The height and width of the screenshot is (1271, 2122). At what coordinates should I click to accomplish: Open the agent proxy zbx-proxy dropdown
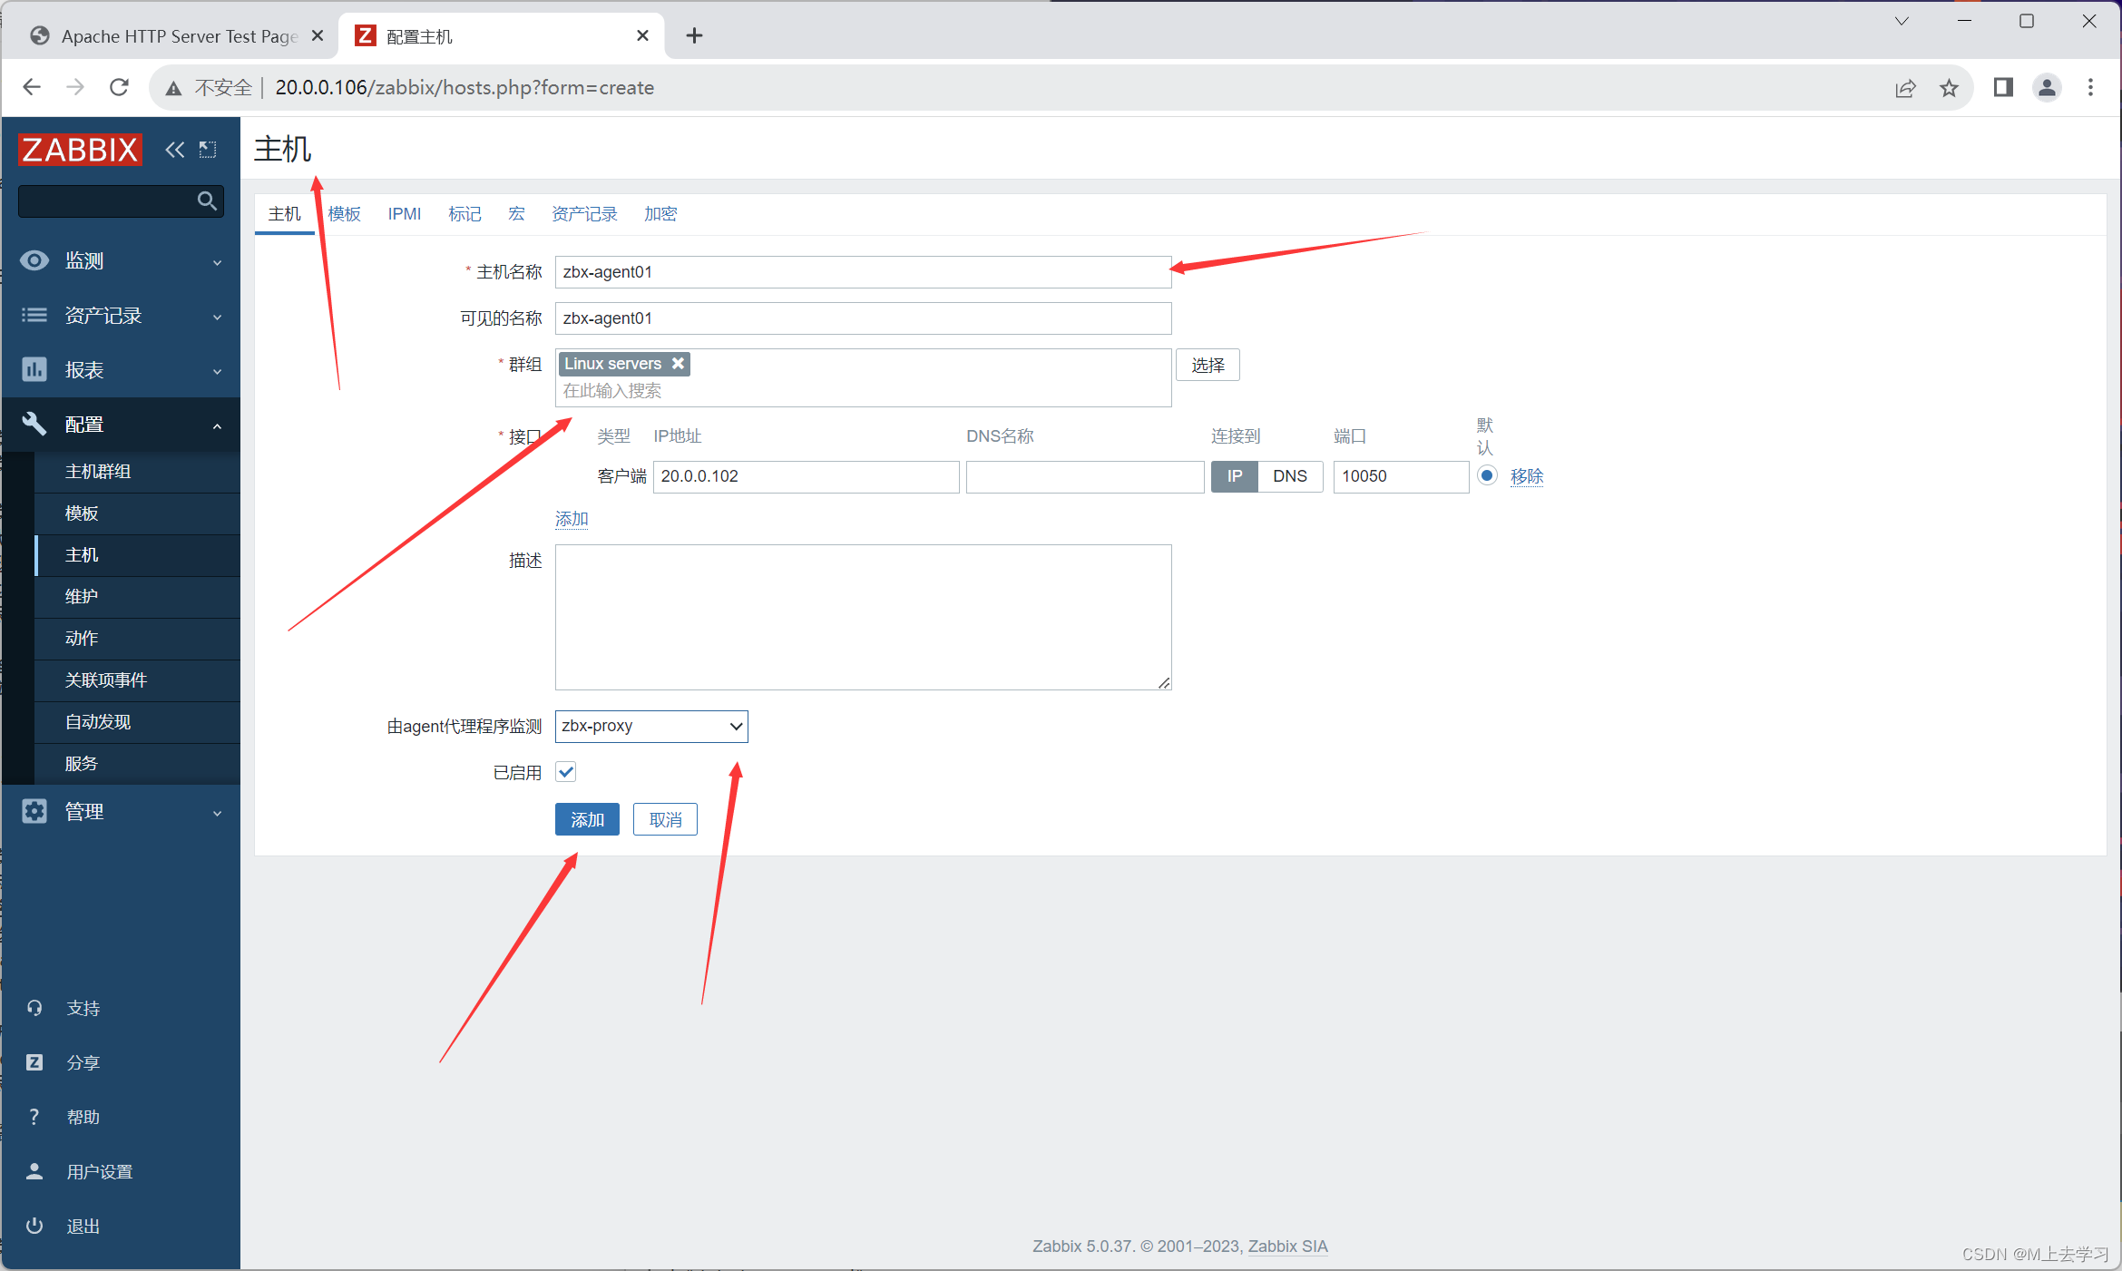tap(651, 726)
